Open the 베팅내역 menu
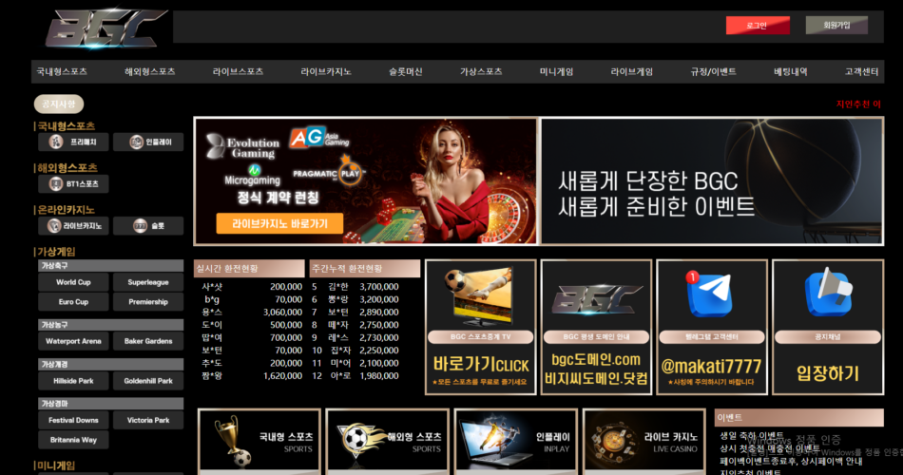The width and height of the screenshot is (903, 475). click(x=791, y=72)
